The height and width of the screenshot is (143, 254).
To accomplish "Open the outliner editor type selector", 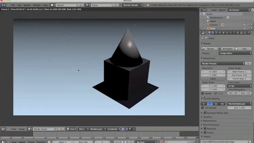I will pos(203,10).
